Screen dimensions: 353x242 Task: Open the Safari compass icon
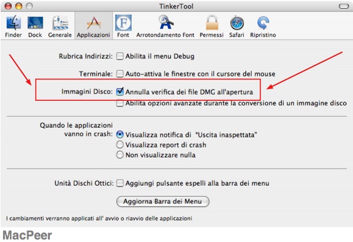click(x=236, y=23)
